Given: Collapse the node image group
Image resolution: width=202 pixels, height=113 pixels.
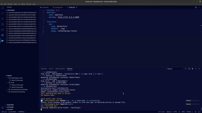Looking at the screenshot, I should click(7, 83).
